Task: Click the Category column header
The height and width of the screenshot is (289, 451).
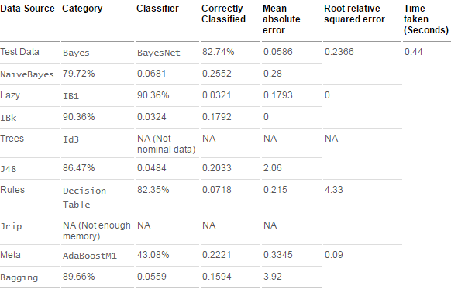Action: point(82,9)
